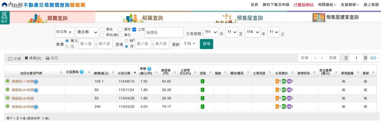Viewport: 381px width, 122px height.
Task: Check the 房地 checkbox
Action: pyautogui.click(x=102, y=29)
